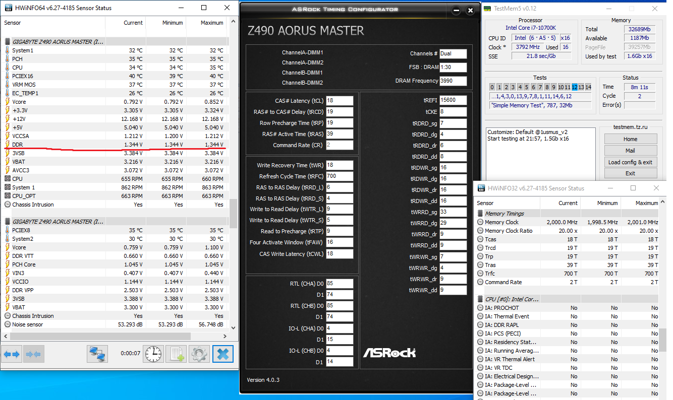This screenshot has width=673, height=400.
Task: Click the bolt icon next to DDR VTT
Action: [x=8, y=256]
